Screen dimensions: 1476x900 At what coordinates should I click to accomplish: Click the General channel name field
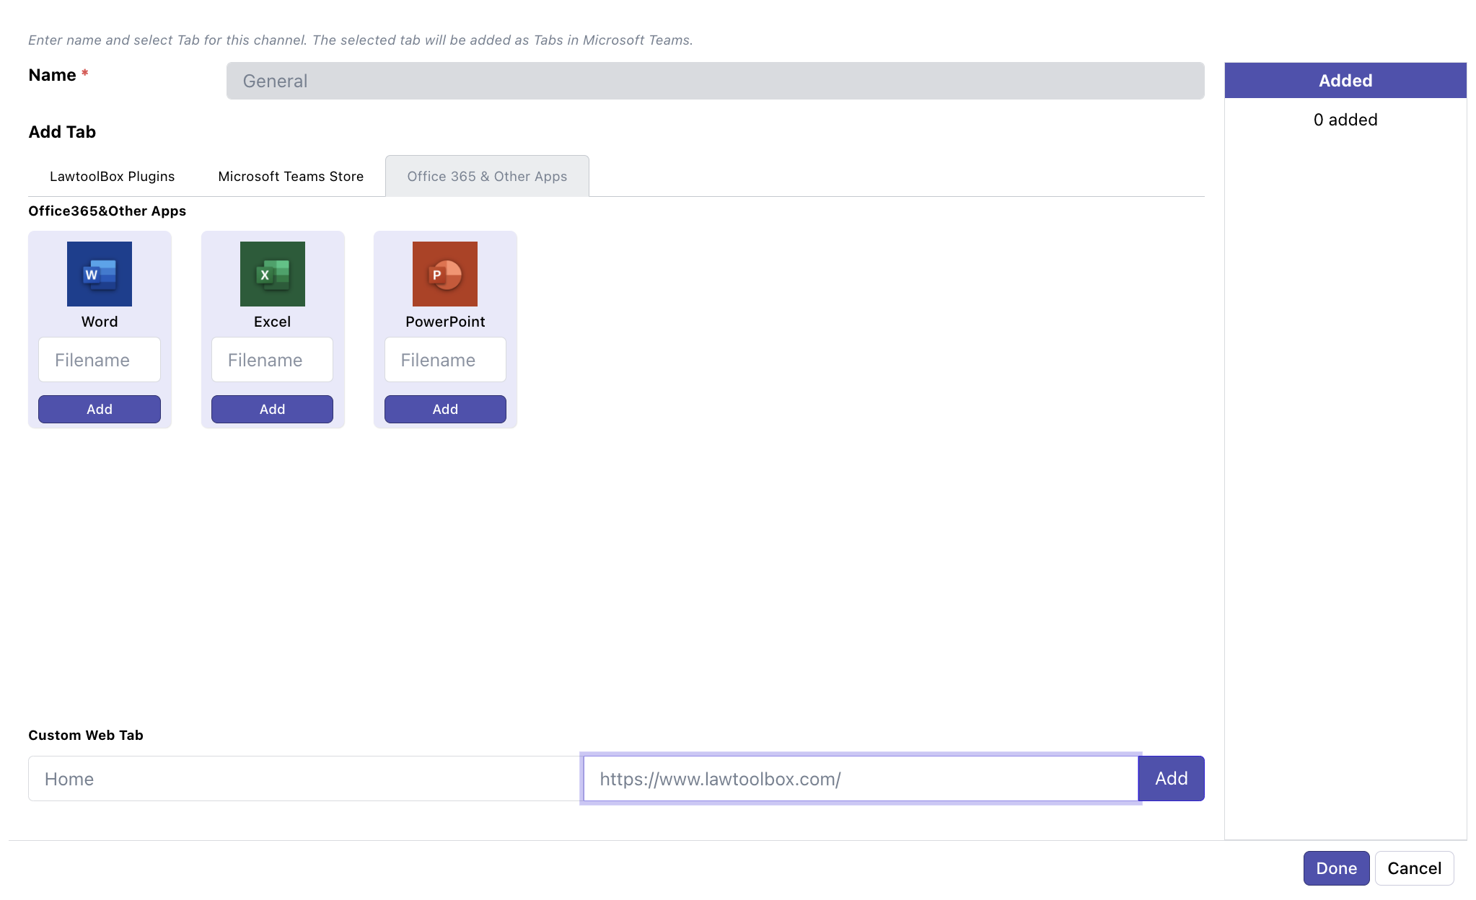[x=715, y=81]
